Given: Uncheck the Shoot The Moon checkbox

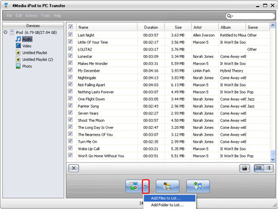Looking at the screenshot, I should (70, 120).
